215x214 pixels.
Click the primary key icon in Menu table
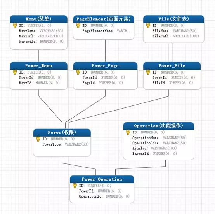tap(15, 25)
